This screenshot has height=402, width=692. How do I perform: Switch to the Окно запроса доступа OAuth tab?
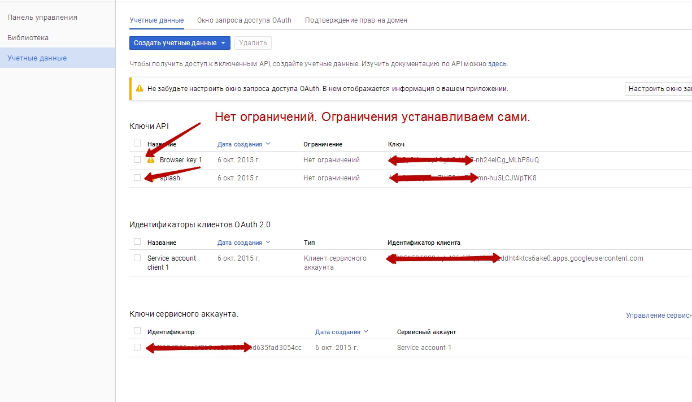point(244,20)
